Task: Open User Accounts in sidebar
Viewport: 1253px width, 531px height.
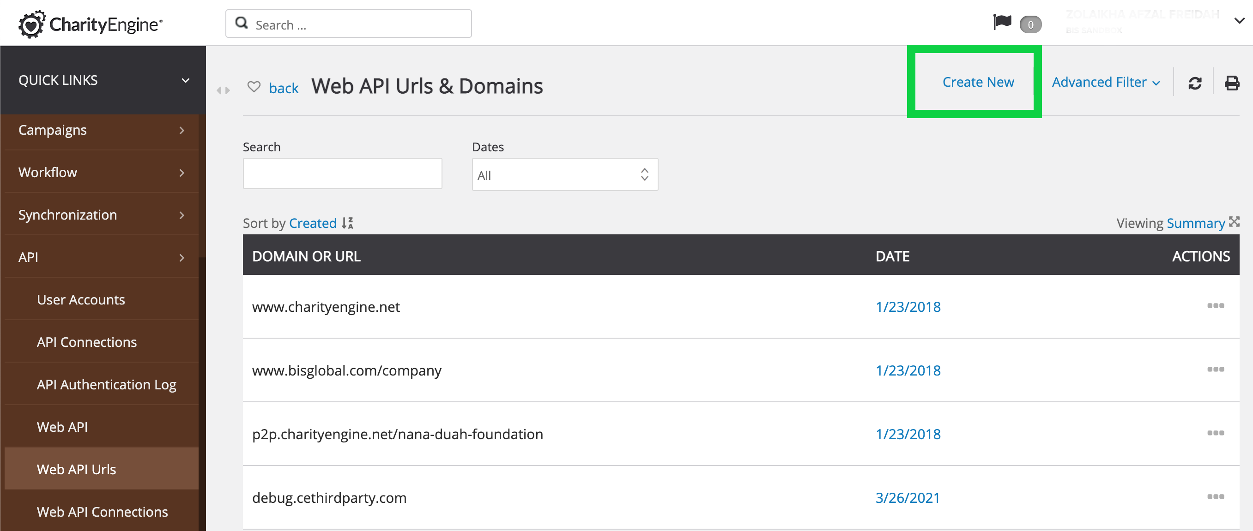Action: pyautogui.click(x=101, y=299)
